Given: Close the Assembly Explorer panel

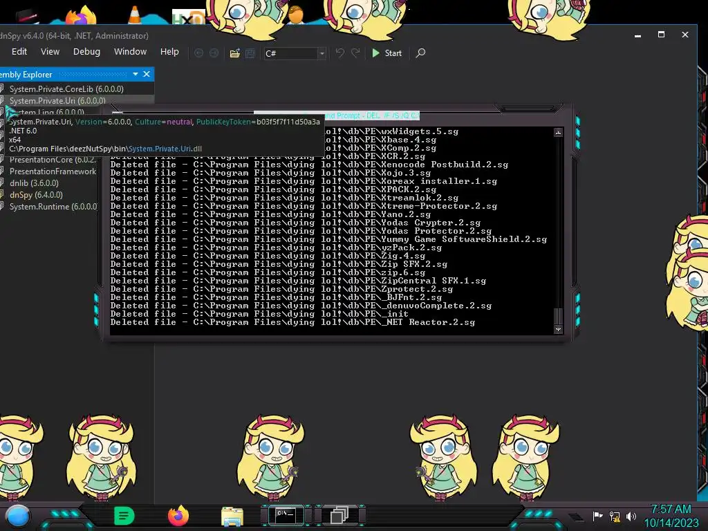Looking at the screenshot, I should 147,74.
